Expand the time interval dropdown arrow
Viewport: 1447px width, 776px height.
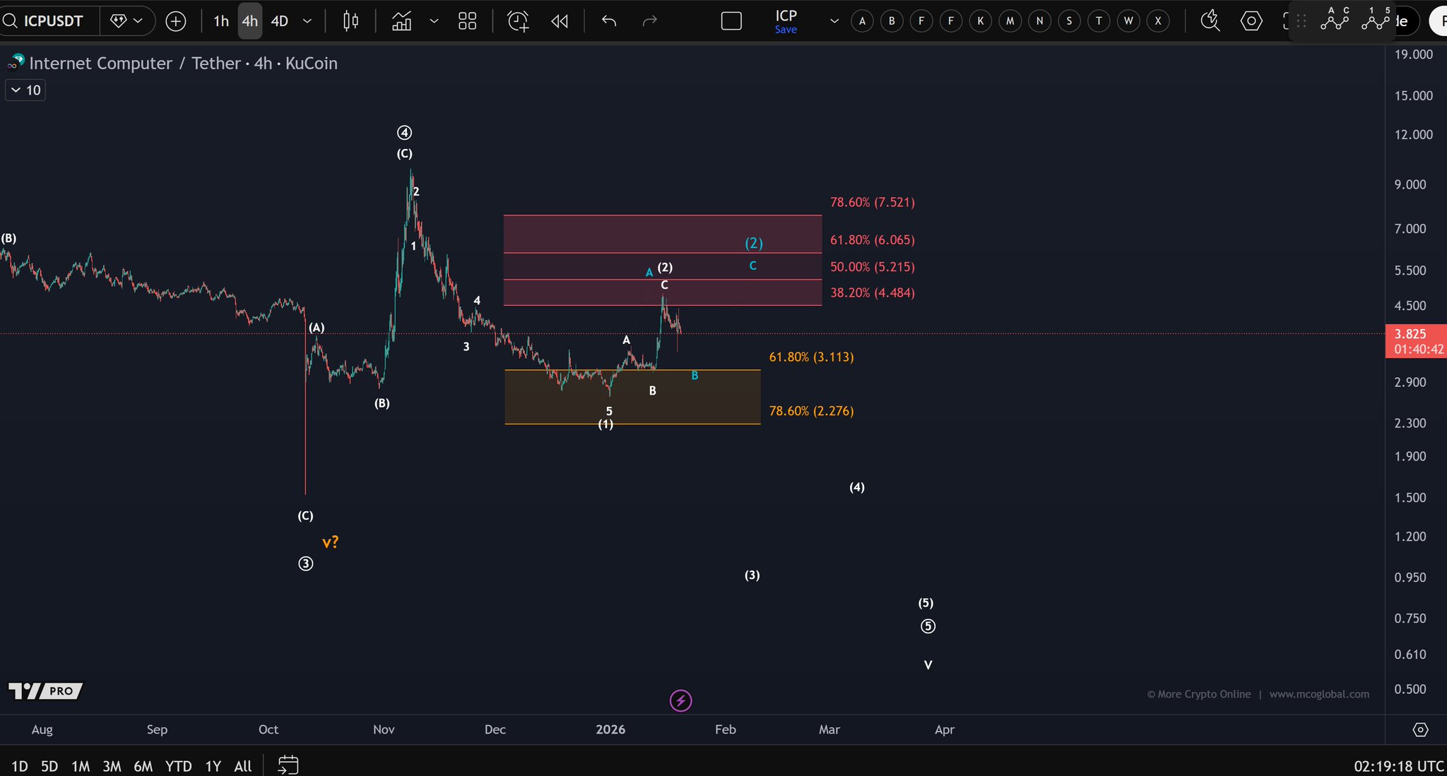click(307, 21)
